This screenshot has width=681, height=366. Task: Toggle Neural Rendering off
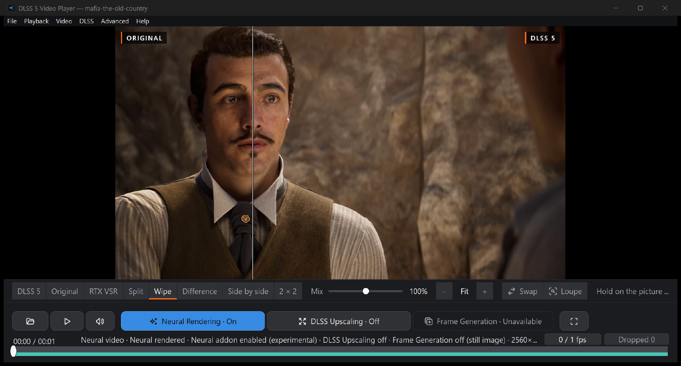[193, 321]
